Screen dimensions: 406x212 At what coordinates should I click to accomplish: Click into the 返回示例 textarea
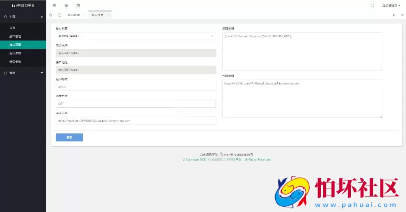(x=302, y=51)
